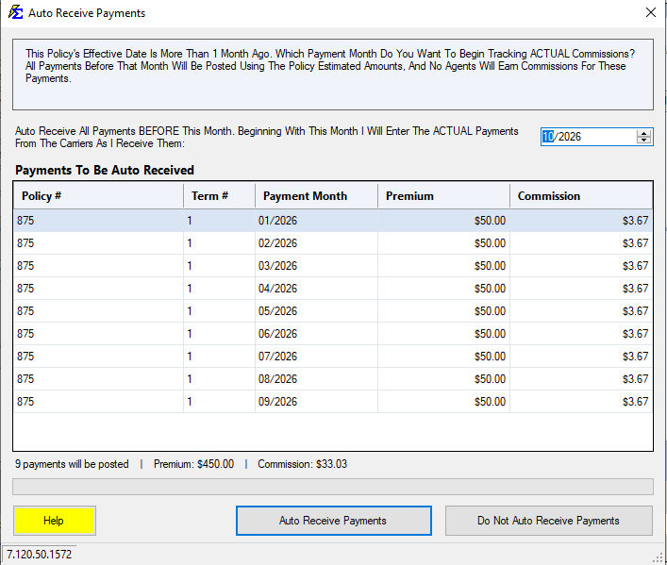Image resolution: width=667 pixels, height=565 pixels.
Task: Sort by Policy # column header
Action: (99, 195)
